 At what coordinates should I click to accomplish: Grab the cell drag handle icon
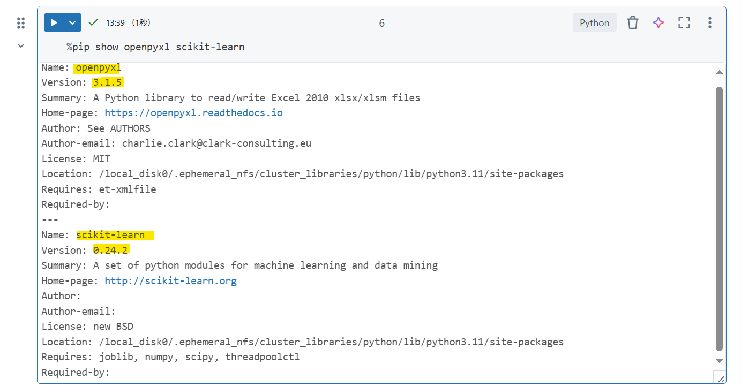pos(21,23)
